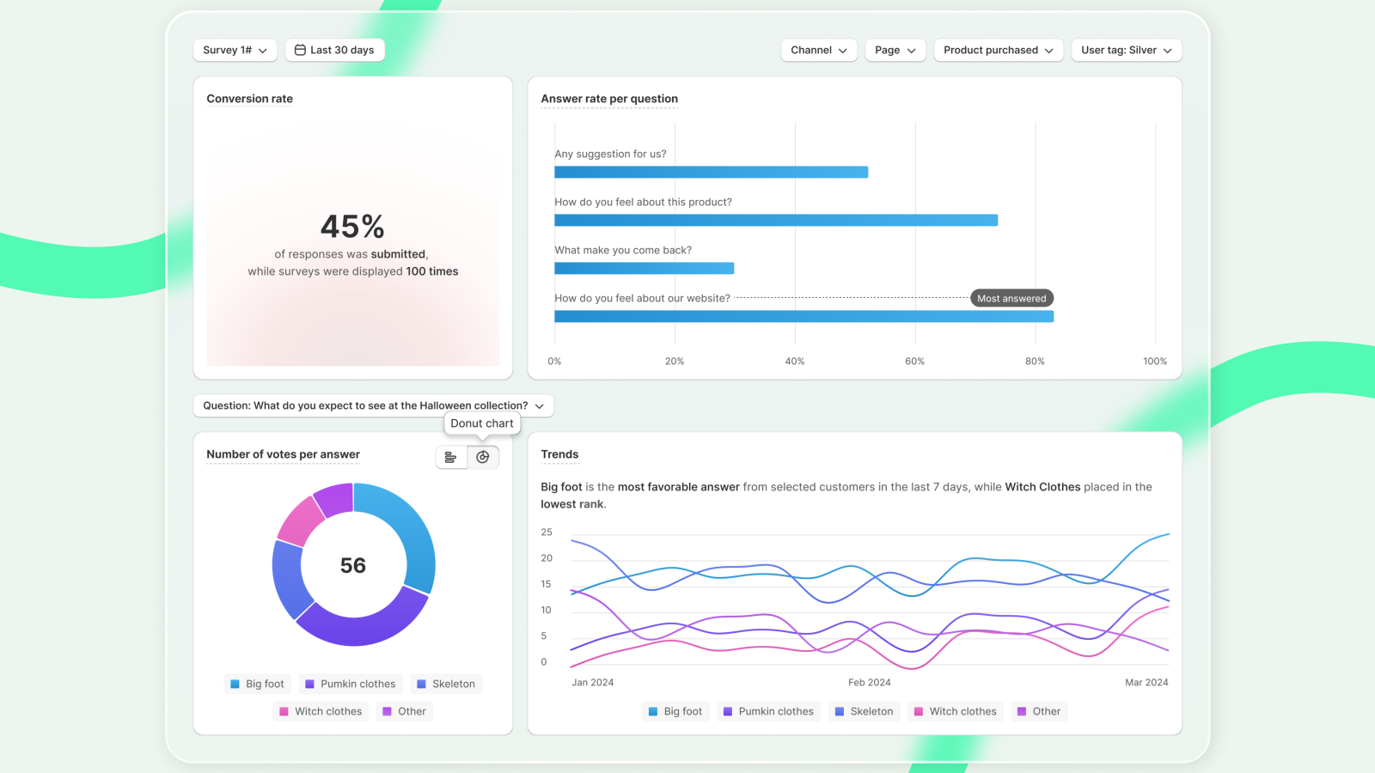Image resolution: width=1375 pixels, height=773 pixels.
Task: Click the 'What make you come back?' bar
Action: [645, 269]
